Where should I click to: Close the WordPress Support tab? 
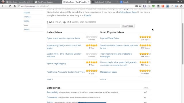tap(60, 2)
